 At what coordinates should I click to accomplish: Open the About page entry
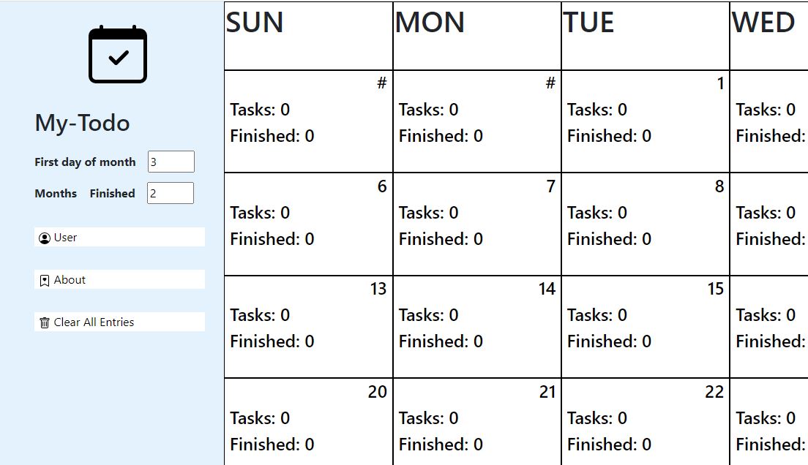[119, 279]
